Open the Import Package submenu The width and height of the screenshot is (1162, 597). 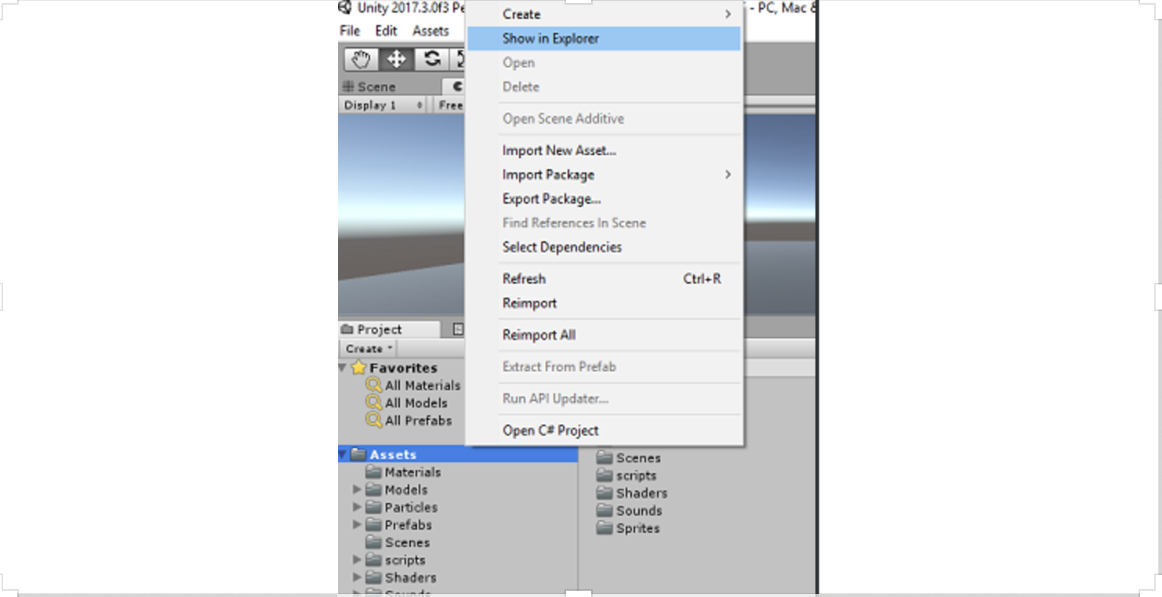(x=604, y=175)
